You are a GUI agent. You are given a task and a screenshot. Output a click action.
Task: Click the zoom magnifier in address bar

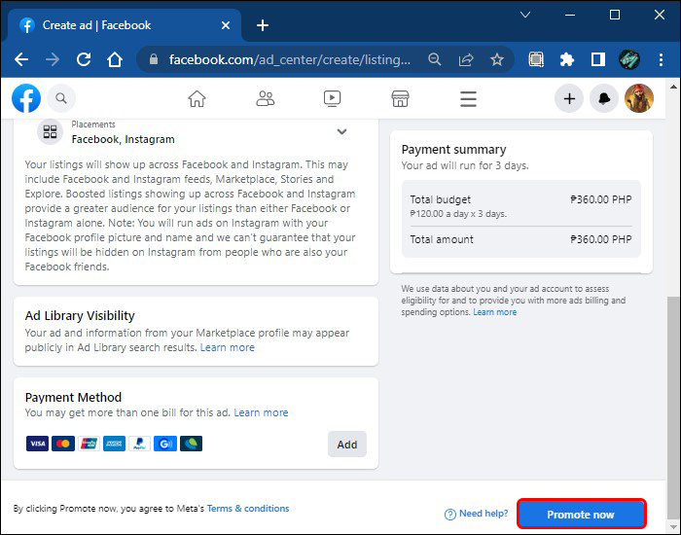click(434, 59)
